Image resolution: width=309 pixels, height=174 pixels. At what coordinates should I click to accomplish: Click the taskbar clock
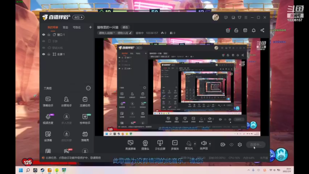[288, 170]
